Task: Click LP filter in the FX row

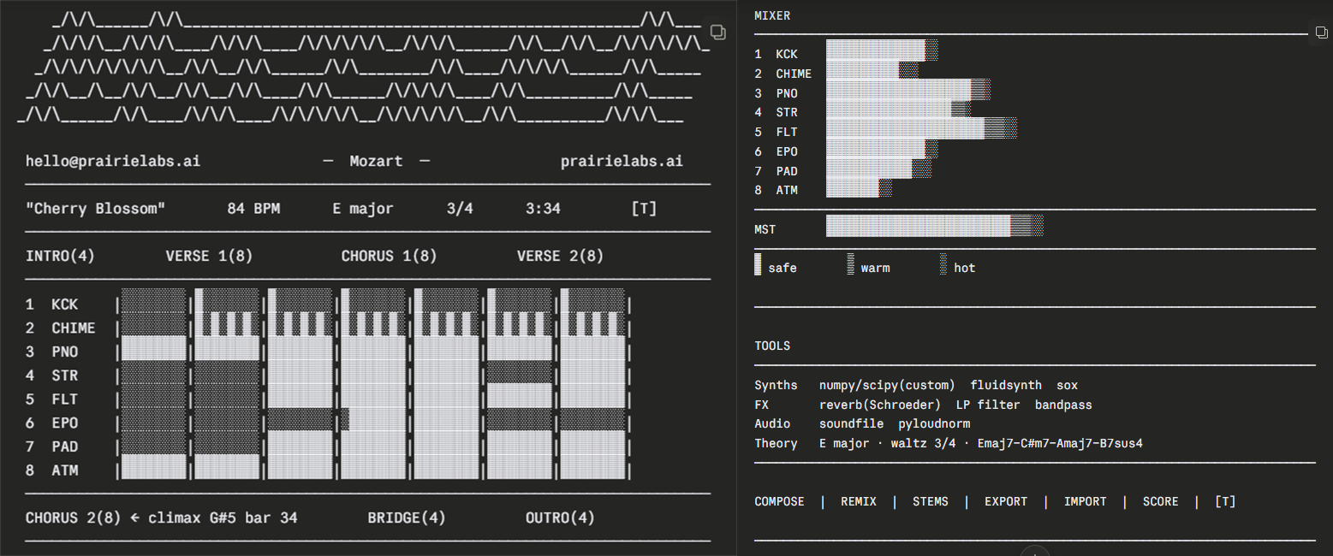Action: (x=988, y=405)
